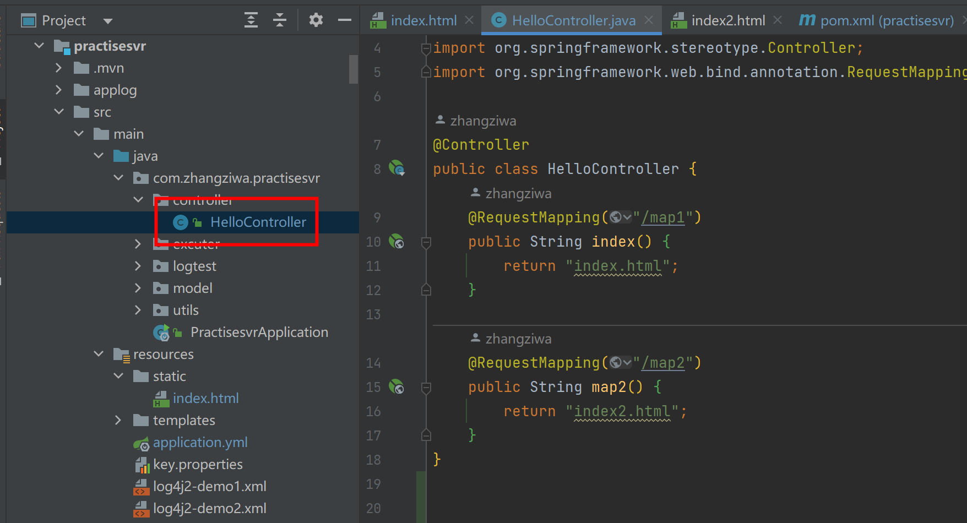Viewport: 967px width, 523px height.
Task: Collapse the src folder
Action: (59, 112)
